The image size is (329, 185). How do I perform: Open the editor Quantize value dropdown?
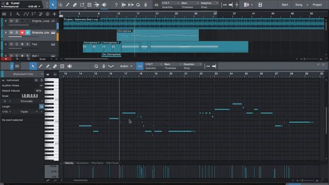(x=154, y=64)
